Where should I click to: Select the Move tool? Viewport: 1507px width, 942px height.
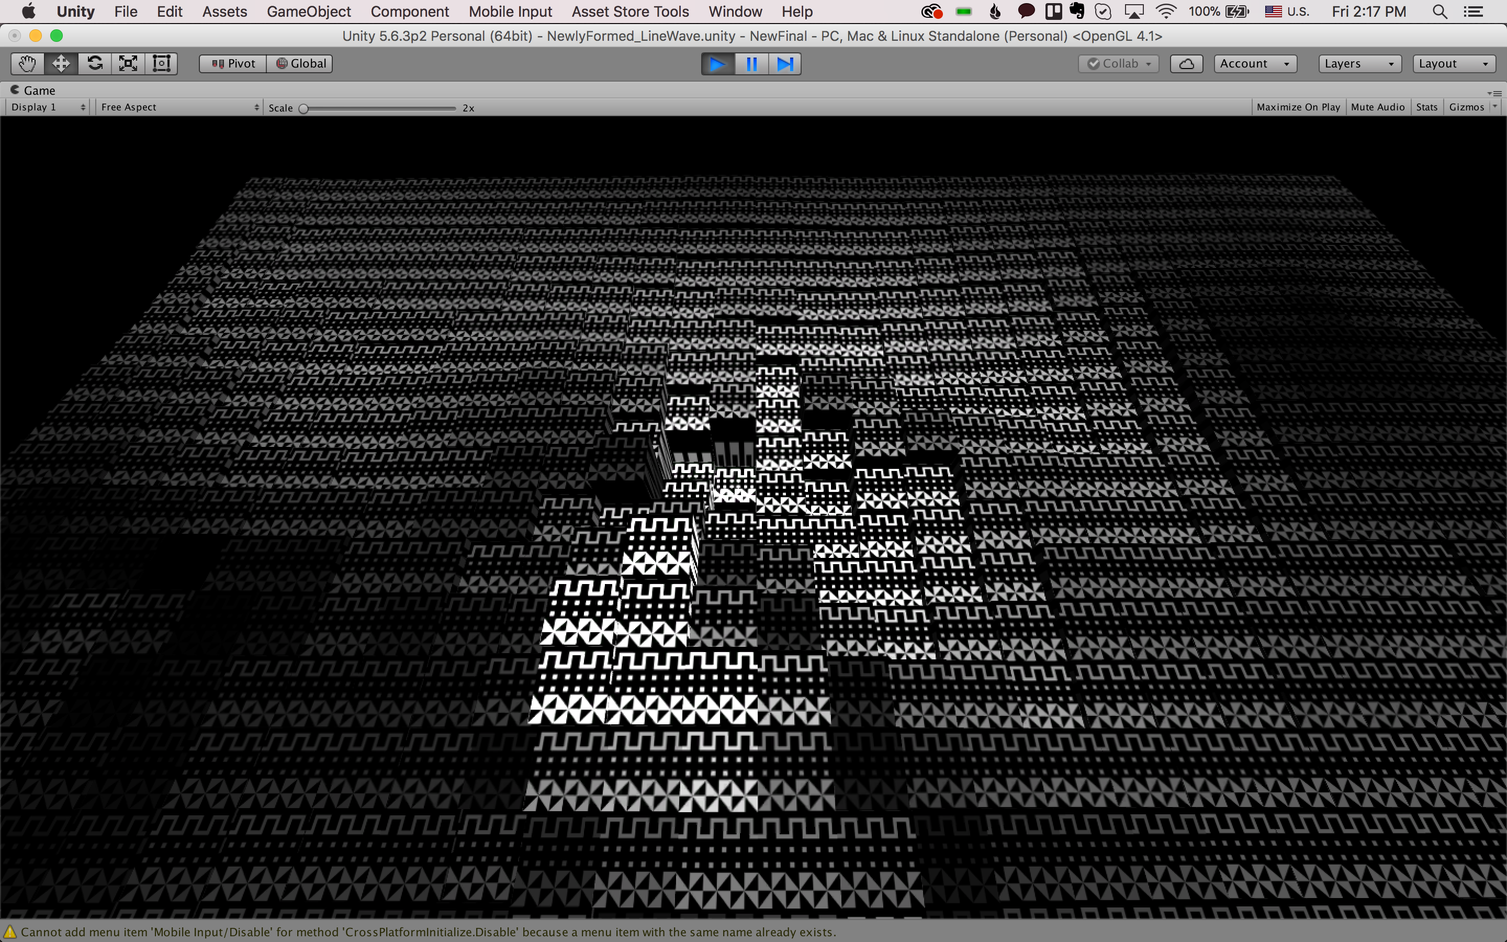click(x=61, y=63)
